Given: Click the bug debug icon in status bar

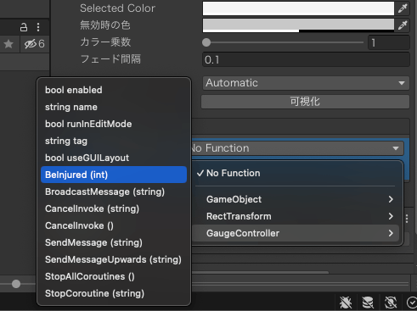Looking at the screenshot, I should [x=346, y=303].
